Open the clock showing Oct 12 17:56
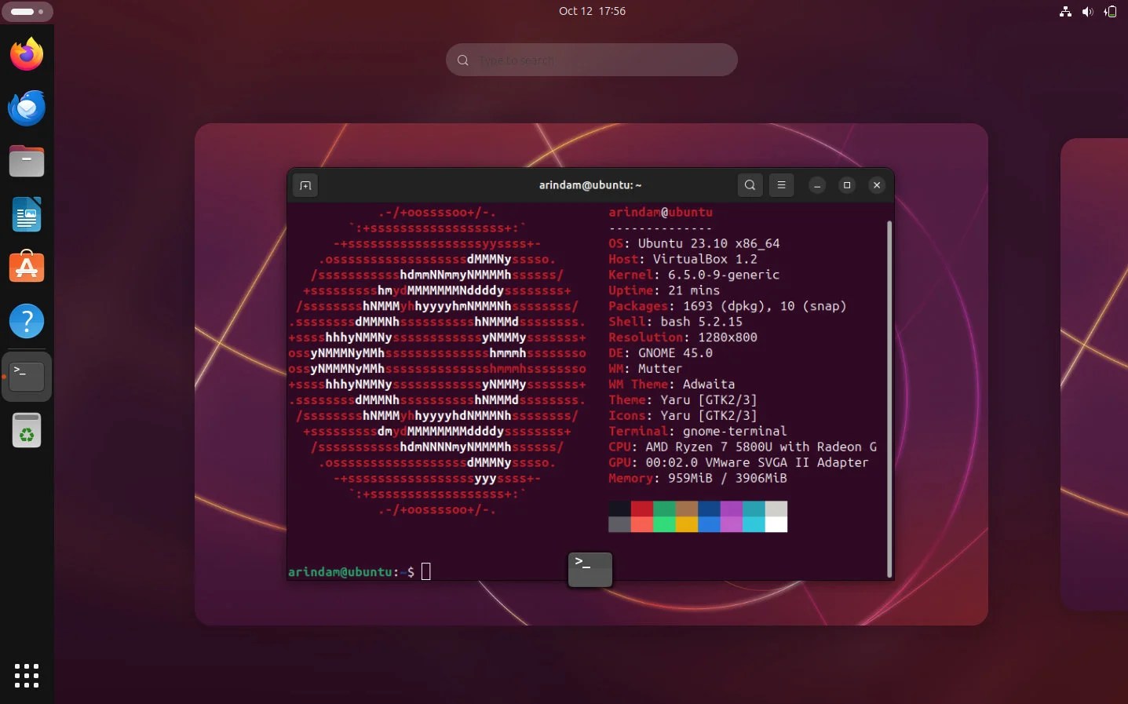This screenshot has width=1128, height=704. point(592,12)
